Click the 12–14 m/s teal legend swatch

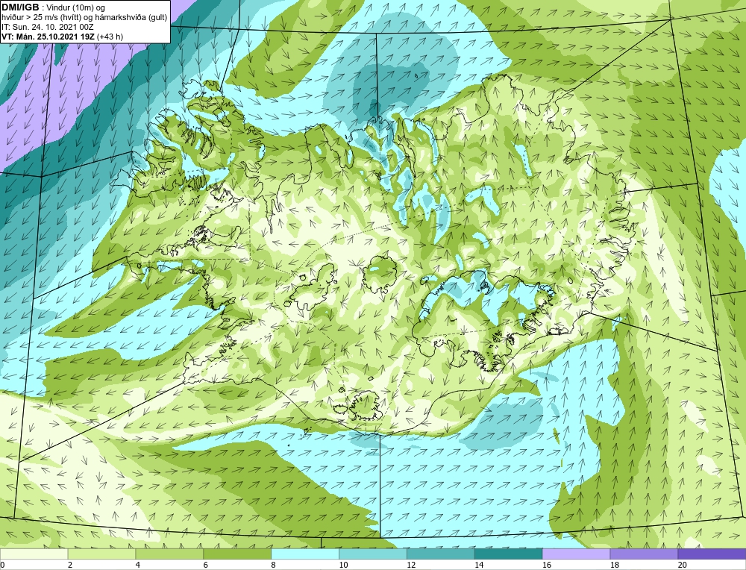pos(441,554)
